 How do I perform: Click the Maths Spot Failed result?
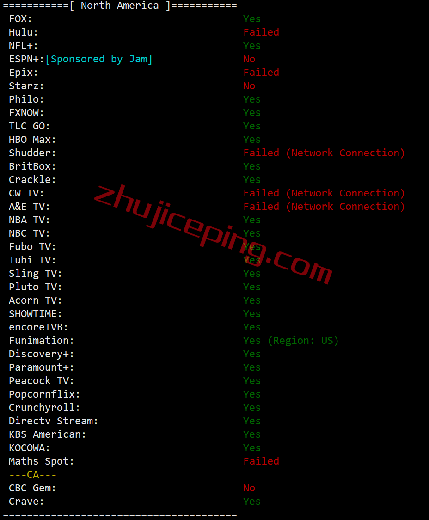tap(261, 461)
